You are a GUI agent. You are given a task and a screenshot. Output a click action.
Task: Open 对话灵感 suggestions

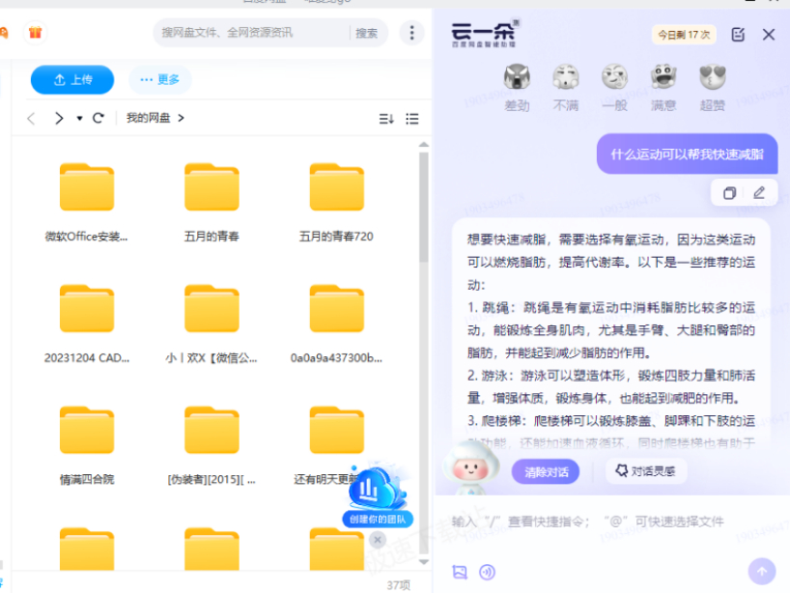point(646,471)
